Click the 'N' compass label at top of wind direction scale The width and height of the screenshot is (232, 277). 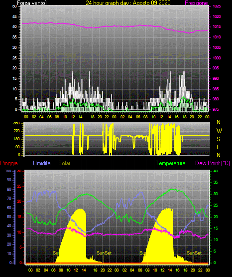[219, 122]
